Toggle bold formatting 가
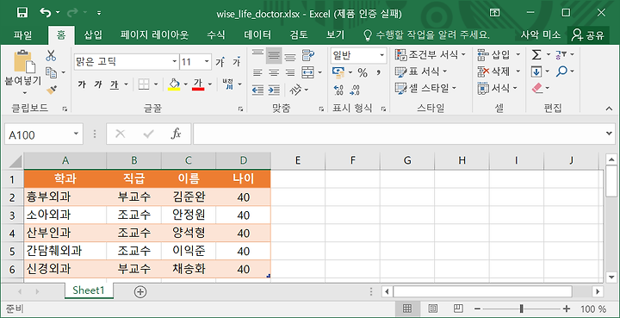Viewport: 620px width, 318px height. [82, 84]
